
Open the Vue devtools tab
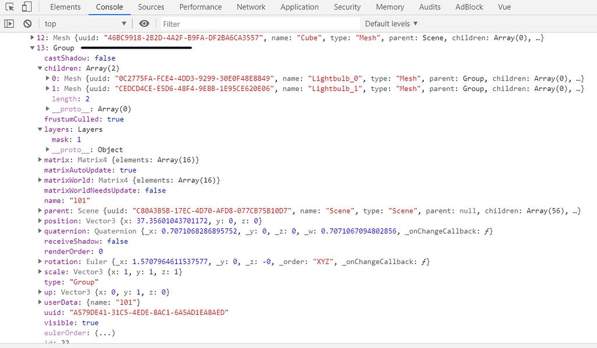[x=504, y=7]
